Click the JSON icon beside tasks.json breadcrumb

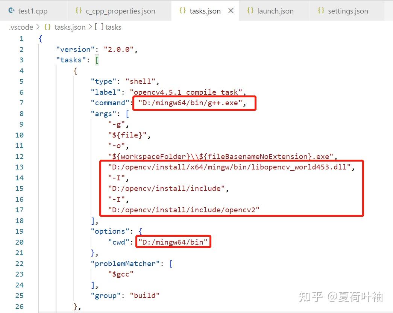pos(48,27)
